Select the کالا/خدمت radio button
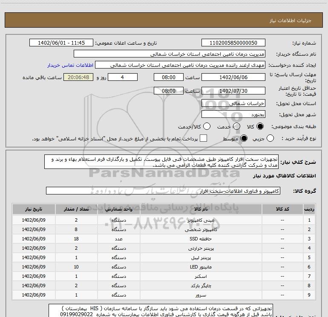The height and width of the screenshot is (317, 328). click(207, 126)
